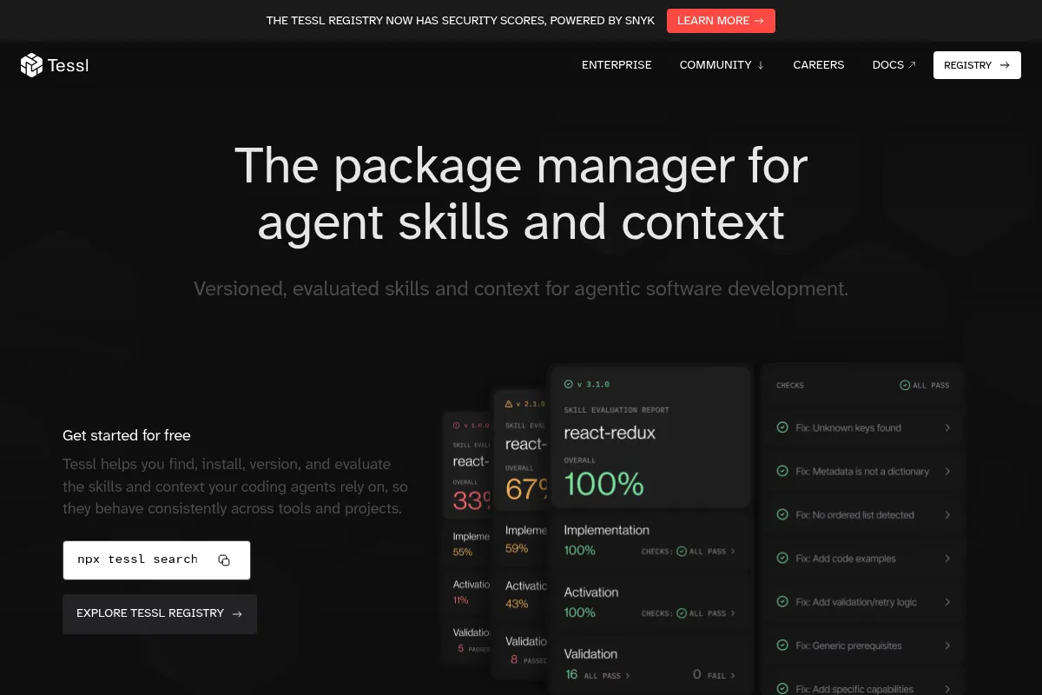Click the CHECKS panel header label
Screen dimensions: 1042x695
(x=790, y=385)
